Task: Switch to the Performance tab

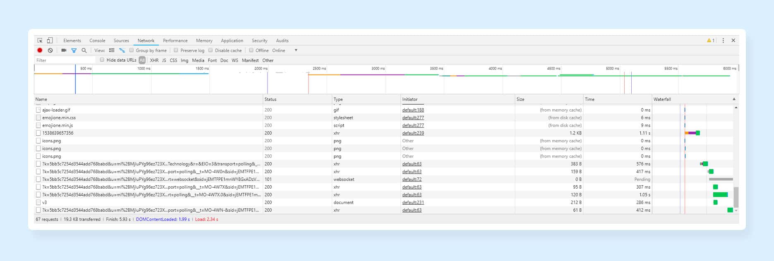Action: click(175, 41)
